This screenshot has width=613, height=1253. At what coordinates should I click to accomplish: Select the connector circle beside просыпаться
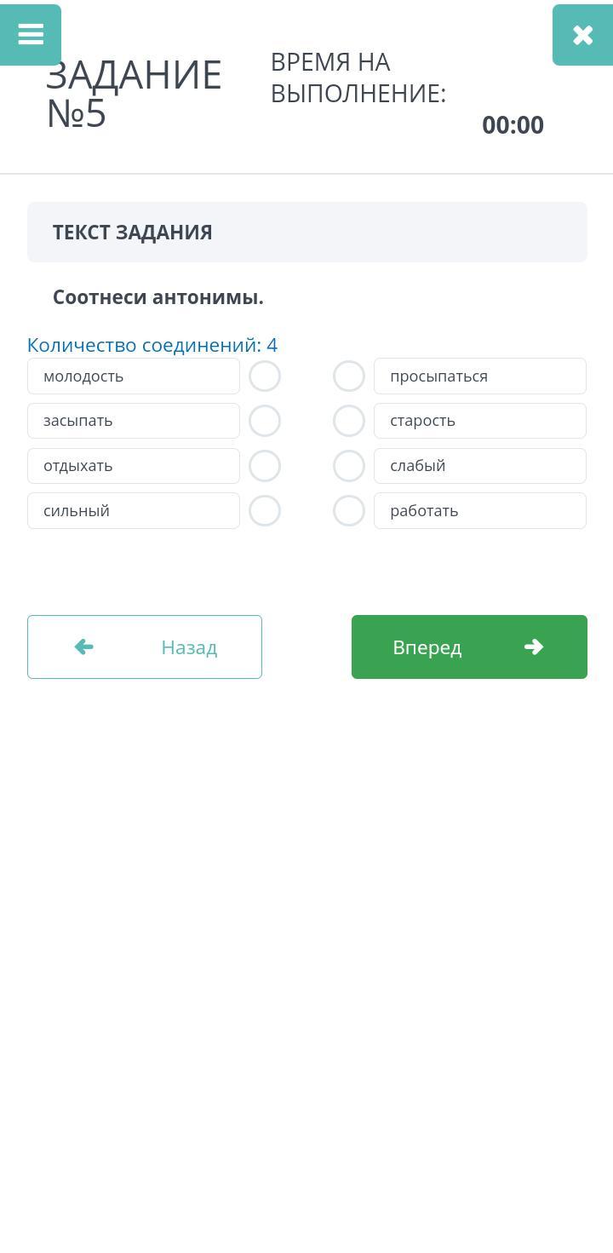click(349, 376)
